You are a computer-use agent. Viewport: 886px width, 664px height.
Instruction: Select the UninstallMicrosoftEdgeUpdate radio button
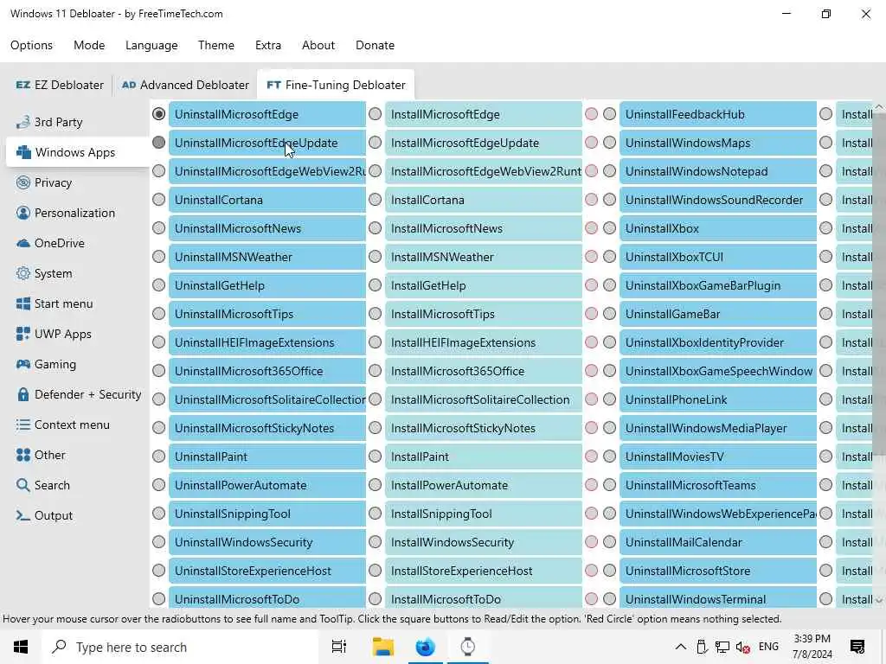159,143
